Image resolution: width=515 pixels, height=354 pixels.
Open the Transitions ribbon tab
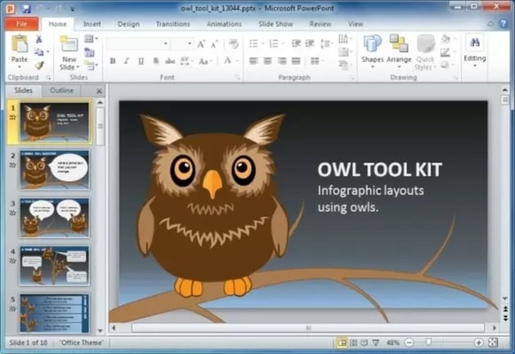[172, 24]
